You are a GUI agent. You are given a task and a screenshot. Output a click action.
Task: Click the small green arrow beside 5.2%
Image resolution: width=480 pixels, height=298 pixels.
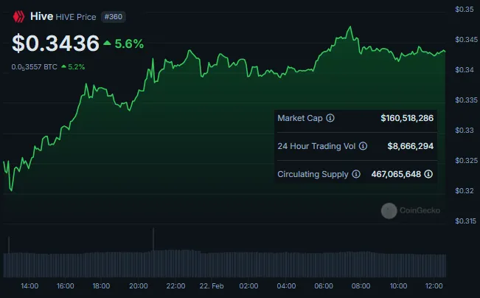[x=63, y=66]
